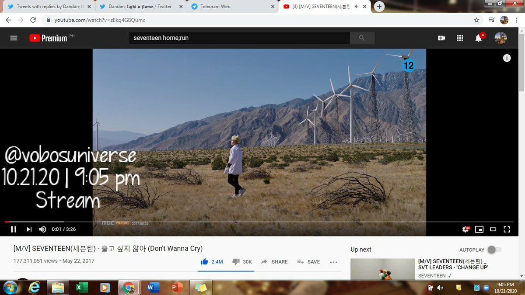
Task: Click the view count '177,311,051 views'
Action: coord(35,261)
